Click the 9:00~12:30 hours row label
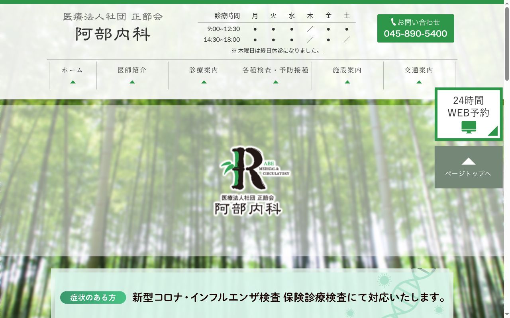This screenshot has height=318, width=510. [224, 29]
